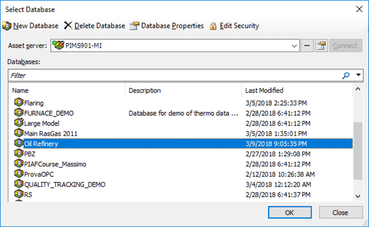Confirm selection with the OK button
The height and width of the screenshot is (227, 369).
[290, 213]
